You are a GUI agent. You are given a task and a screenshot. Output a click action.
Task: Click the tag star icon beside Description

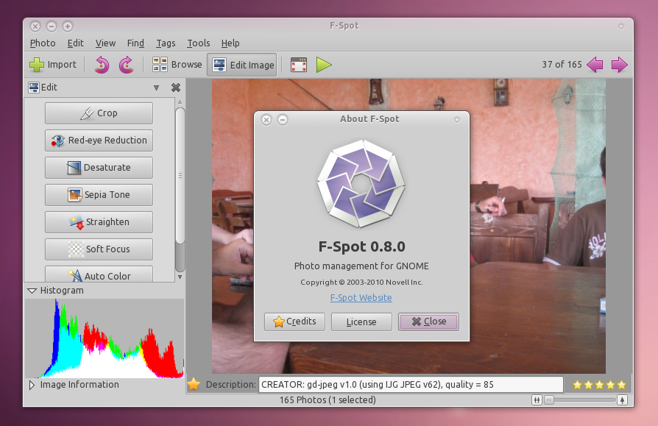(x=194, y=384)
